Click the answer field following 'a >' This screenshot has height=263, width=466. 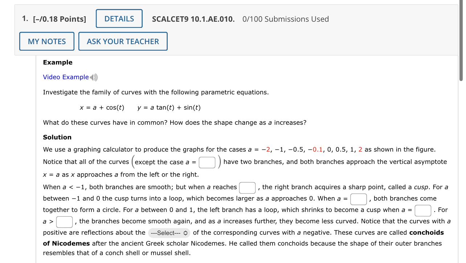64,221
